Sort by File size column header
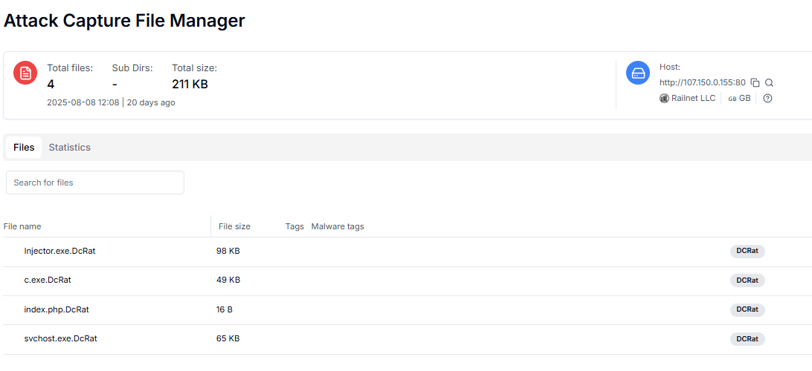 click(x=234, y=226)
